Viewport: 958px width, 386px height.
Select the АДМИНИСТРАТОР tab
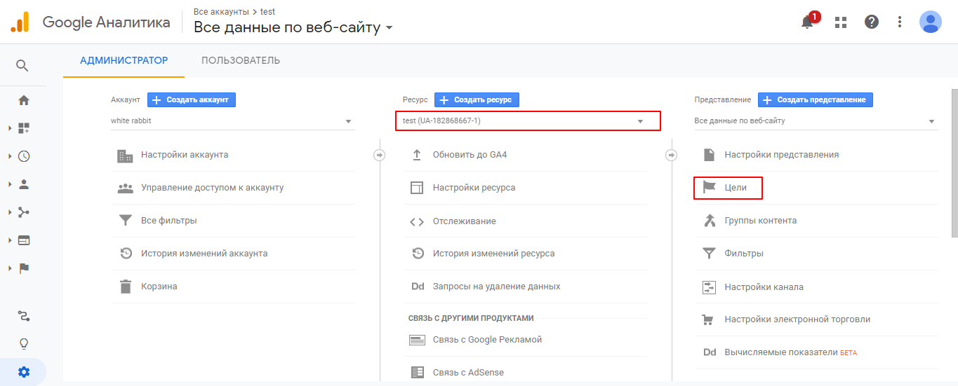pos(124,60)
